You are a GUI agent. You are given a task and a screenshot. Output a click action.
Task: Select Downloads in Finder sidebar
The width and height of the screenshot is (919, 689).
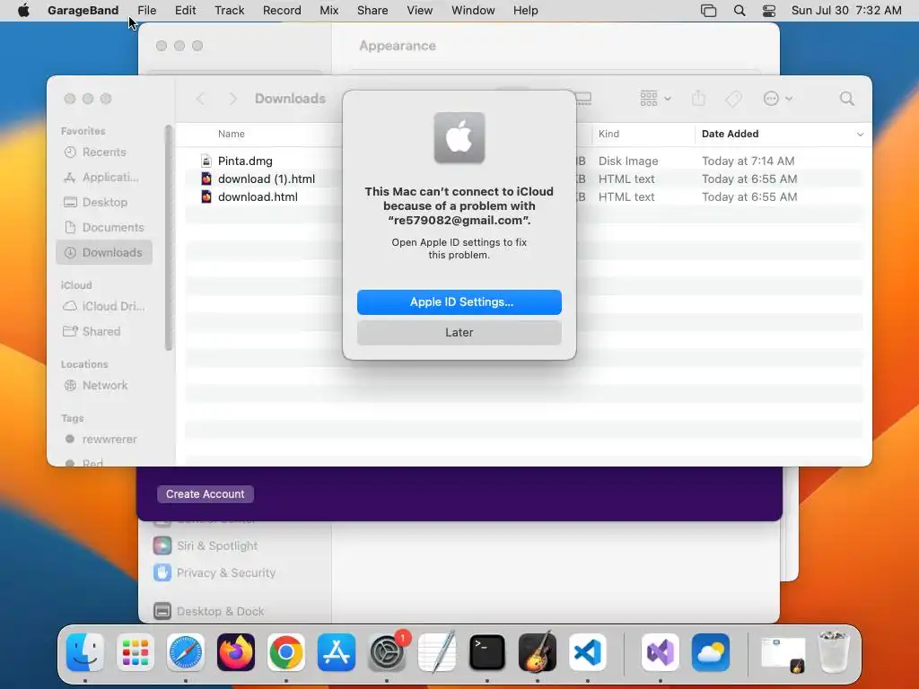pyautogui.click(x=104, y=252)
